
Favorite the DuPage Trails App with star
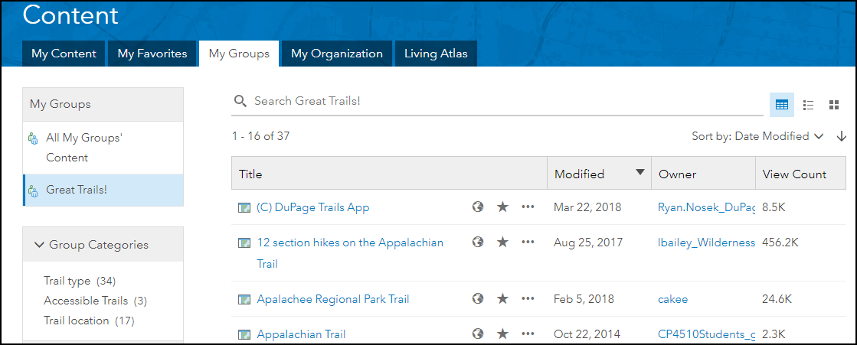[502, 207]
